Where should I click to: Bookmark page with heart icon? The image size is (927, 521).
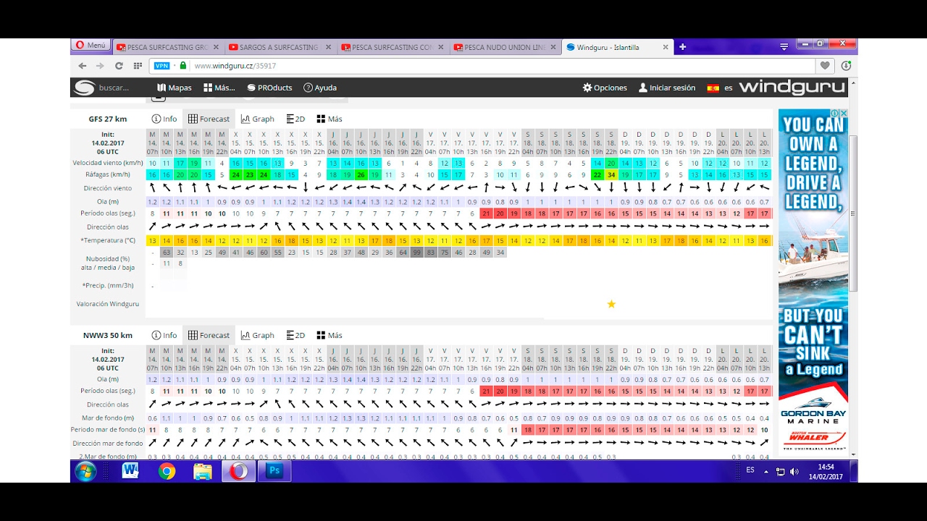[x=825, y=66]
